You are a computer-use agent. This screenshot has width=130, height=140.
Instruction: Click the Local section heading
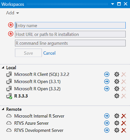coord(11,67)
